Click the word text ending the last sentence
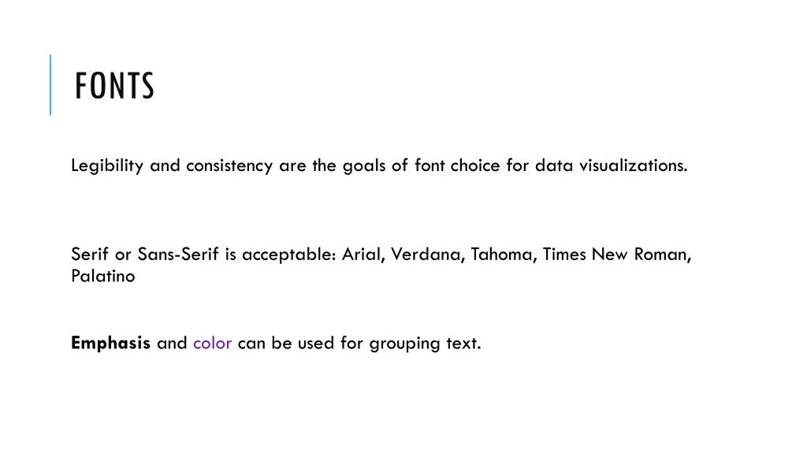This screenshot has height=454, width=807. coord(463,344)
